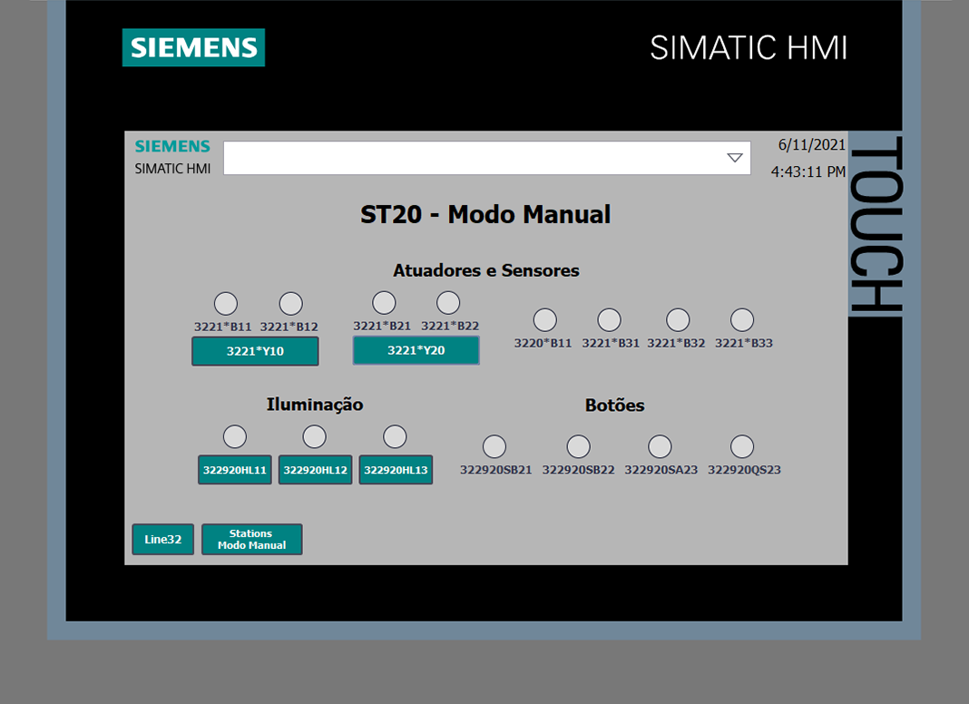The image size is (969, 704).
Task: Click the 3220*B11 label text
Action: point(543,343)
